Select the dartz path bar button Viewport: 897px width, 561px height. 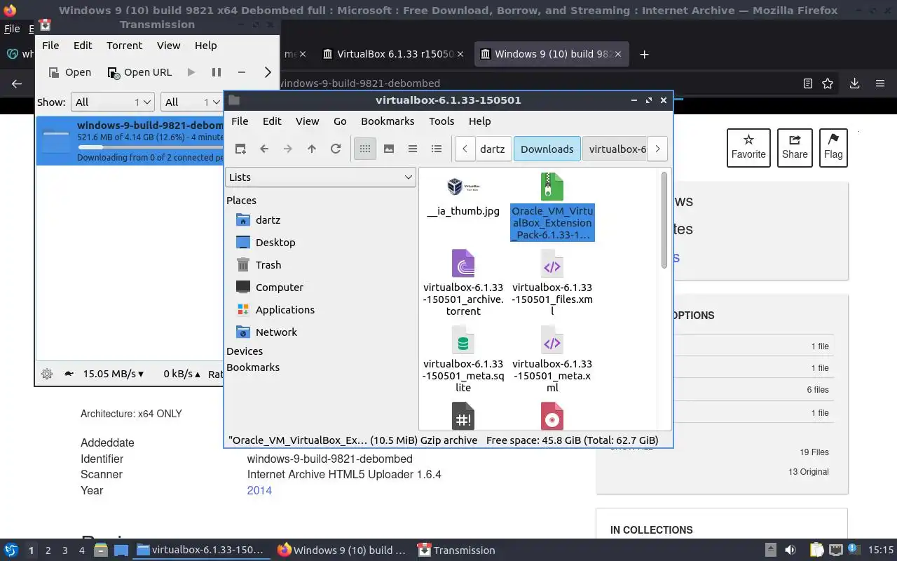pos(493,149)
